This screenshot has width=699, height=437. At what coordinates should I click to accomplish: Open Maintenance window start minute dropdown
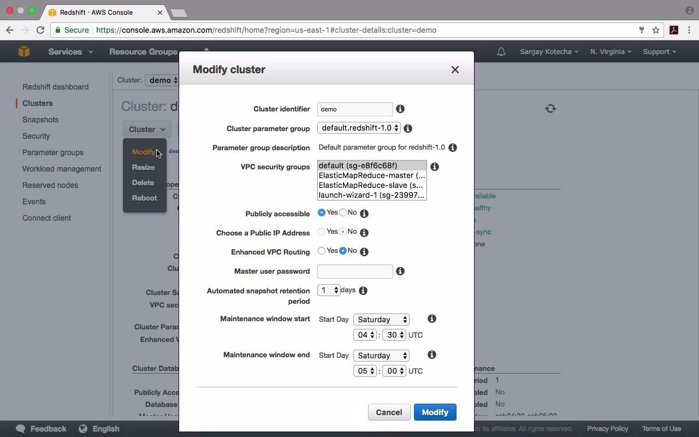[x=394, y=335]
